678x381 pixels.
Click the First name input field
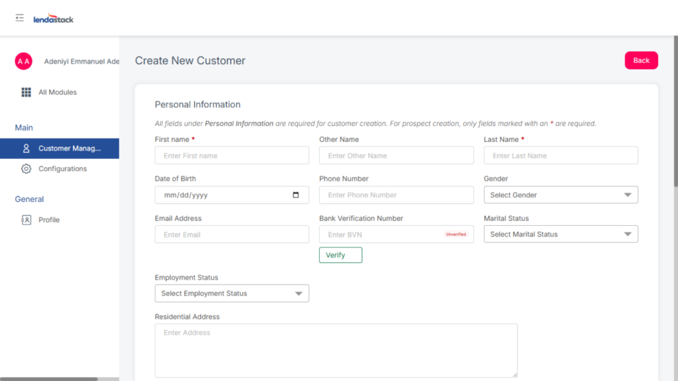(x=232, y=156)
